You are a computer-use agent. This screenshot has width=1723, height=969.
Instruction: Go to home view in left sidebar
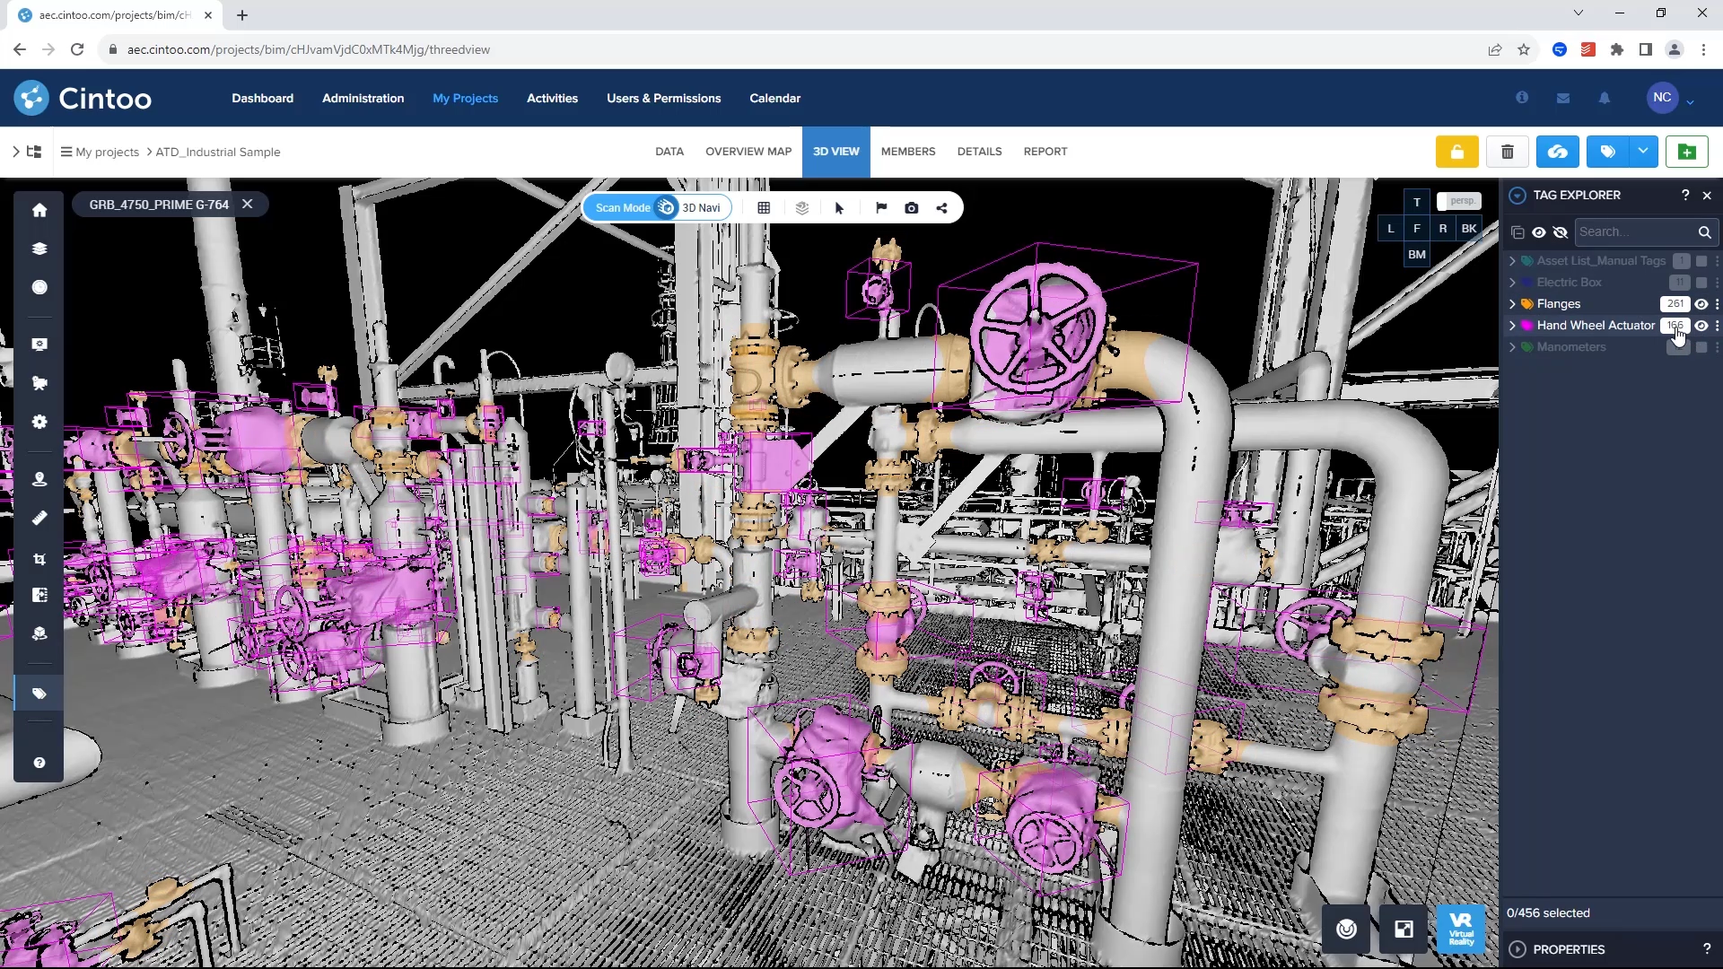coord(39,210)
